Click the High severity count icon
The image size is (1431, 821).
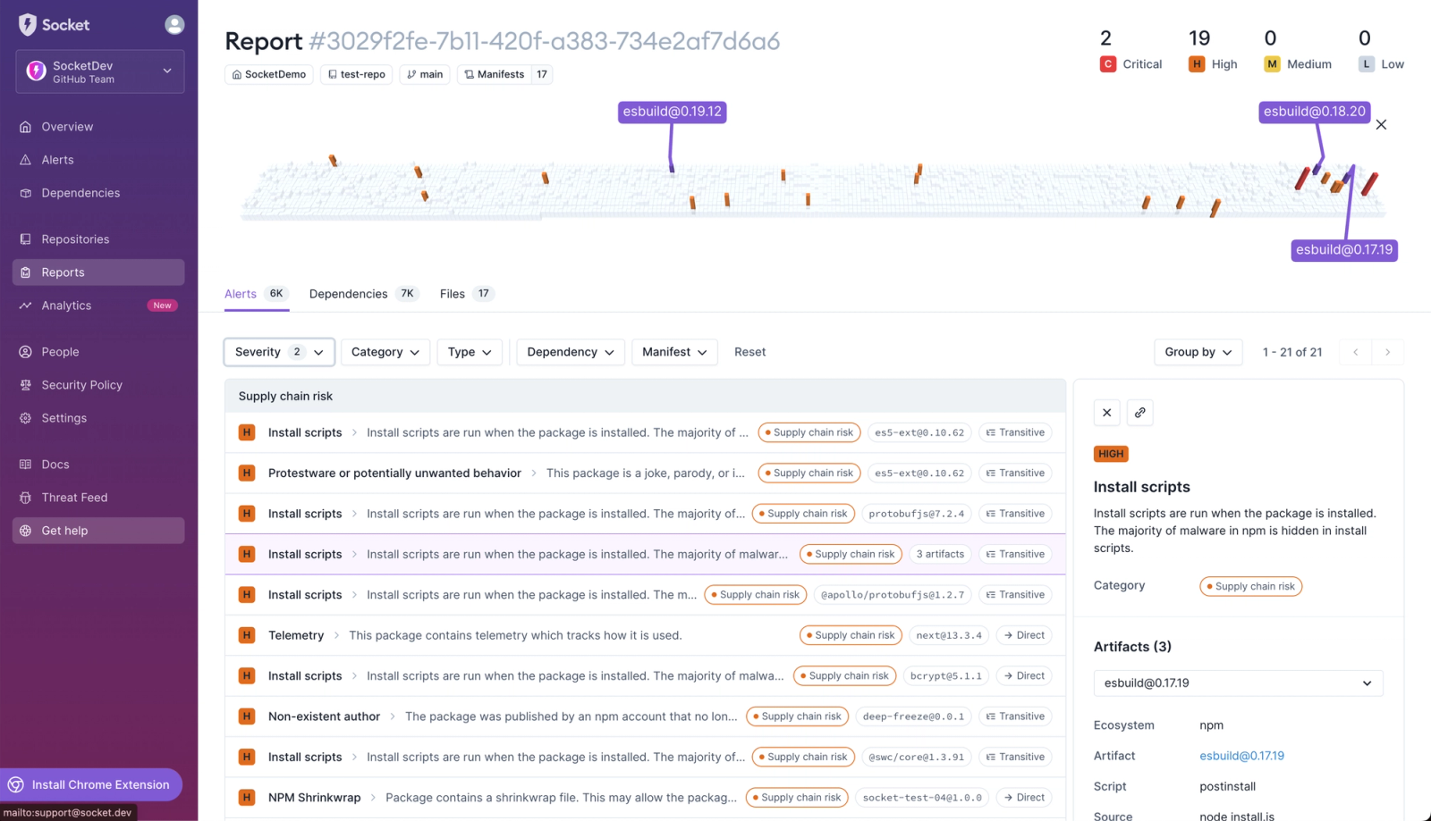pyautogui.click(x=1197, y=64)
